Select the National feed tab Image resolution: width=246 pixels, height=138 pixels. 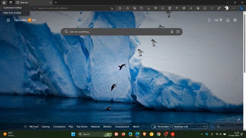tap(95, 127)
